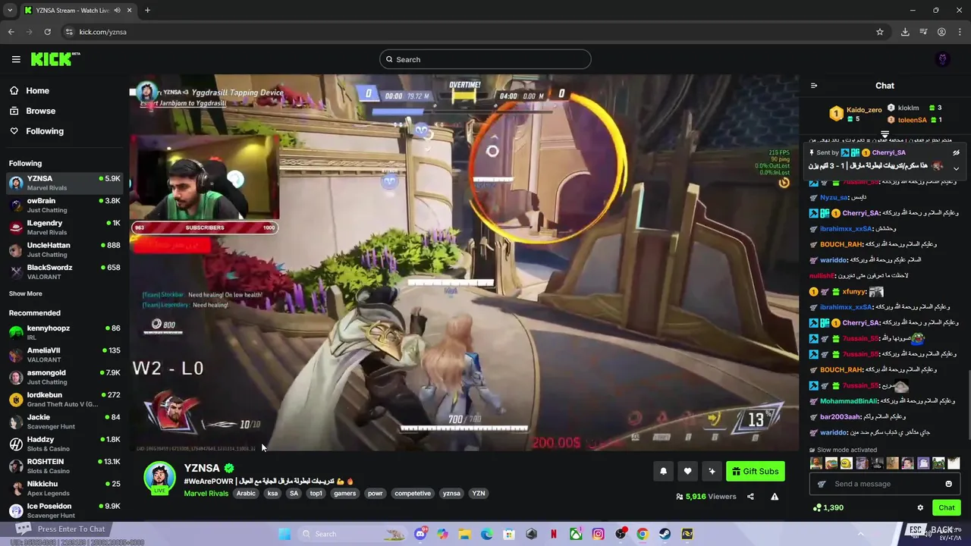Expand the pinned message chevron
The image size is (971, 546).
[956, 168]
